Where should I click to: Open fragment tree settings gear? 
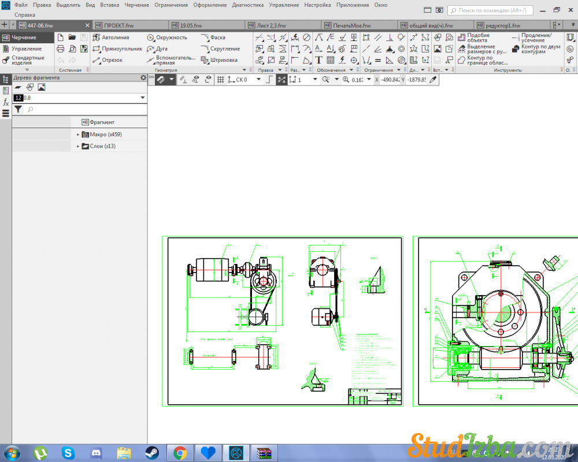coord(143,77)
